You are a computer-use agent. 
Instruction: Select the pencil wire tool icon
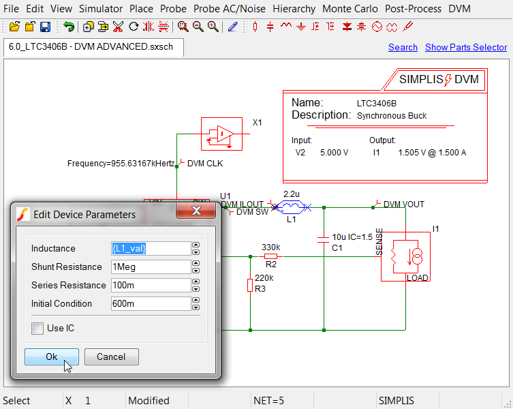(233, 27)
